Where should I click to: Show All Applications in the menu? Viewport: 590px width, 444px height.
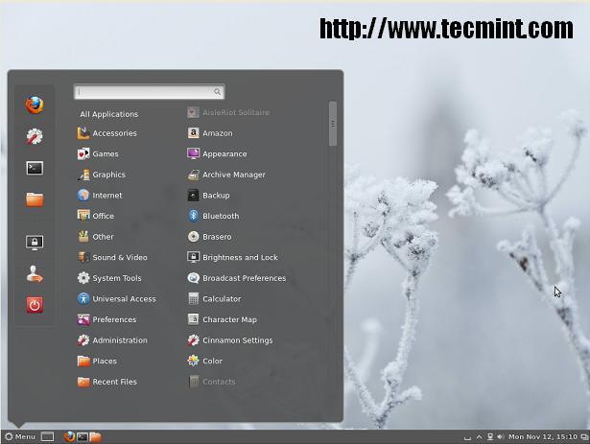108,114
